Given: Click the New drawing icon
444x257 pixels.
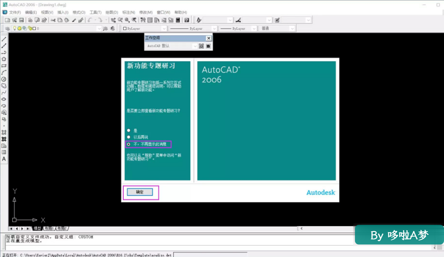Looking at the screenshot, I should [x=7, y=20].
